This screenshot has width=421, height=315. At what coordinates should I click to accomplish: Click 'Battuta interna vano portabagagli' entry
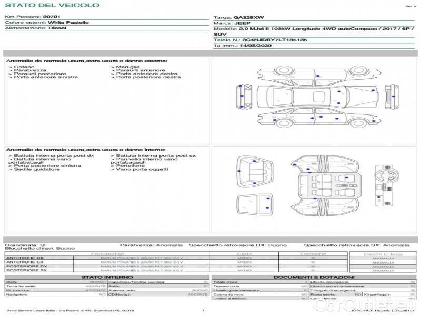pyautogui.click(x=39, y=161)
